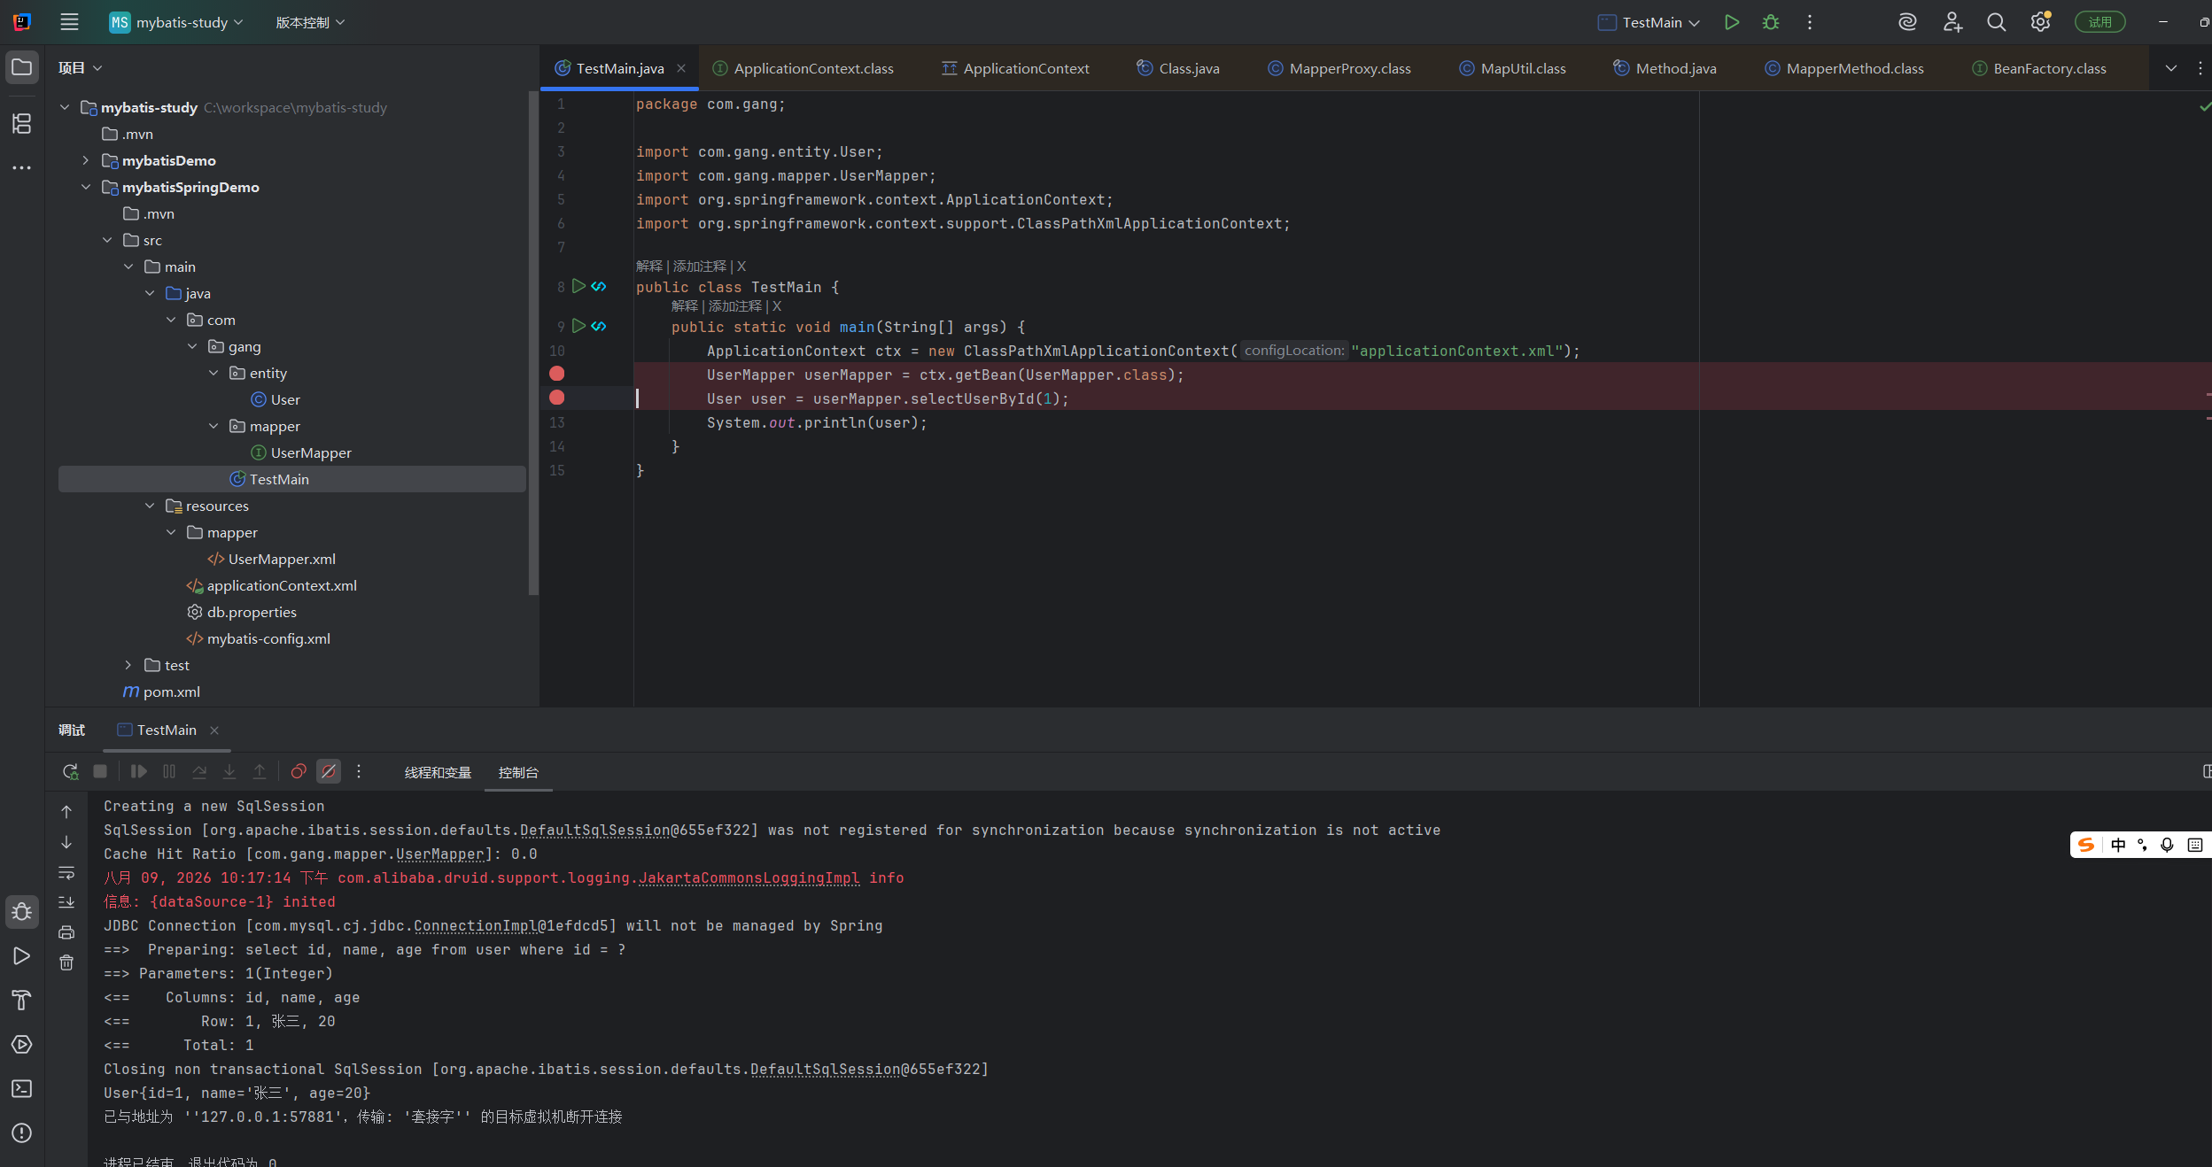Image resolution: width=2212 pixels, height=1167 pixels.
Task: Open mybatis-study project dropdown
Action: coord(176,22)
